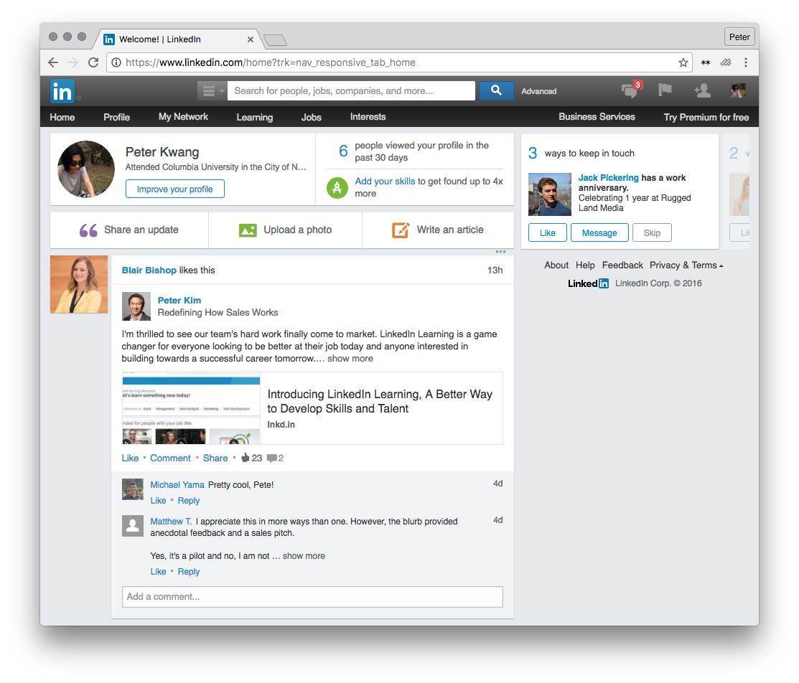Reload the page with refresh icon
The image size is (799, 683).
93,62
